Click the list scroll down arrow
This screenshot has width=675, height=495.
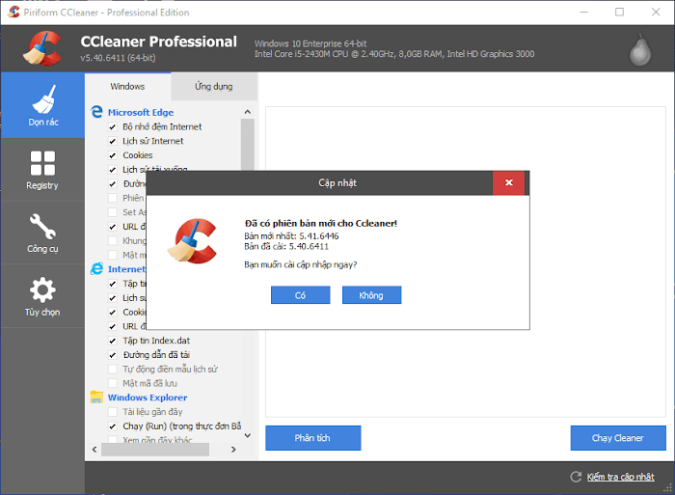click(x=248, y=435)
